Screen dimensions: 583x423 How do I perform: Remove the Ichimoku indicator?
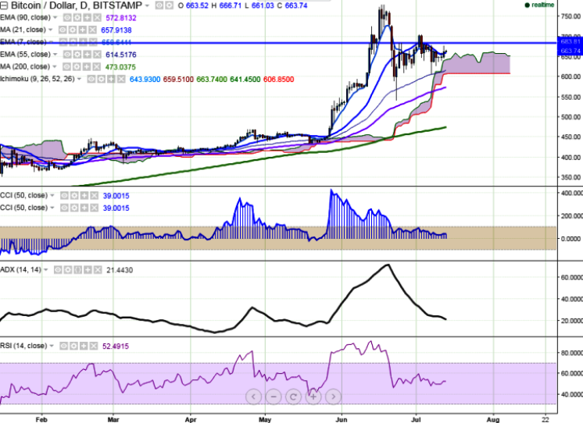121,79
